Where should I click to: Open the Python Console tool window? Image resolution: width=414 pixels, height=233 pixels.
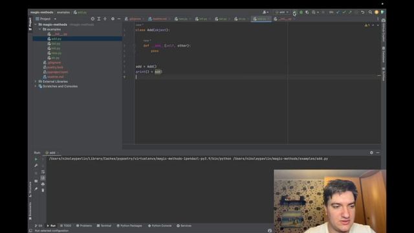click(160, 226)
